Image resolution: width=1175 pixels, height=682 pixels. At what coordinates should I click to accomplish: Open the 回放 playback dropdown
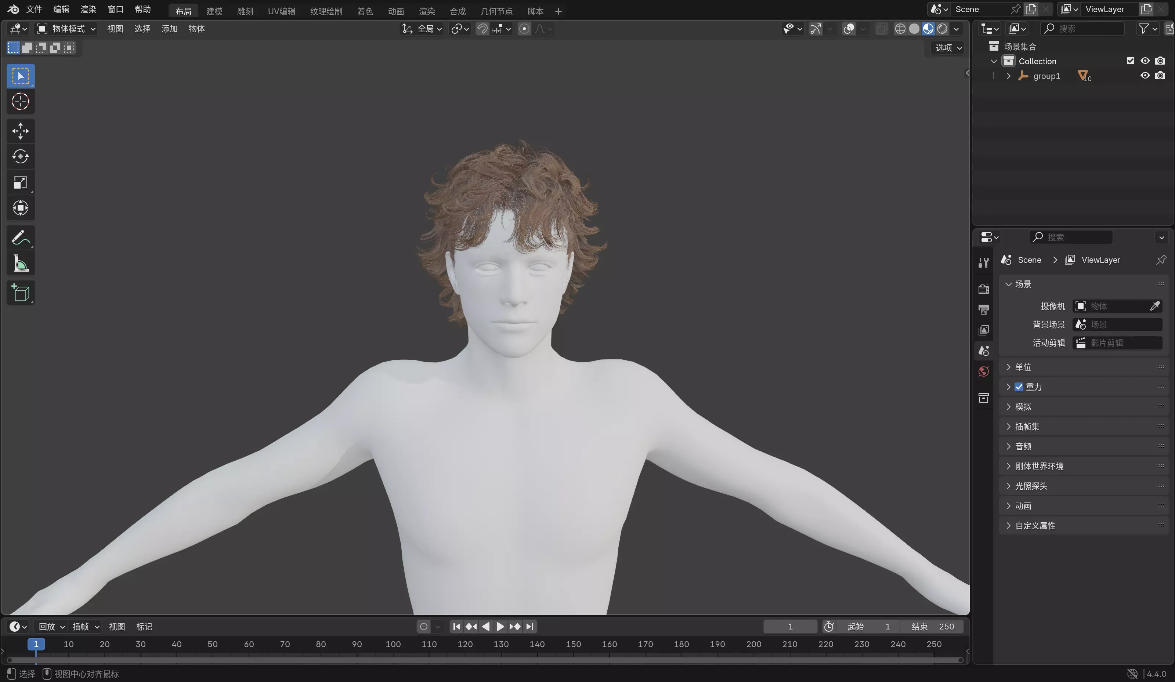pos(51,627)
